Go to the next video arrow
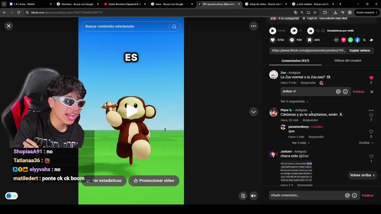 [253, 112]
